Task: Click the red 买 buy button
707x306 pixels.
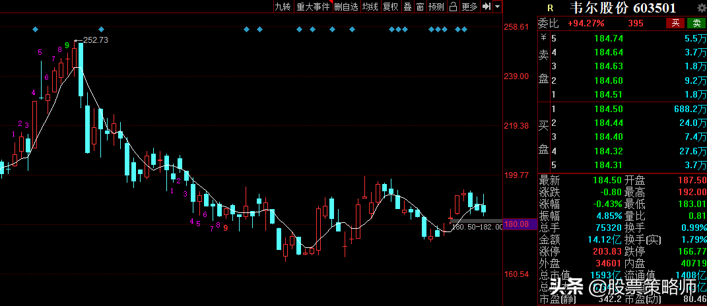Action: point(675,23)
